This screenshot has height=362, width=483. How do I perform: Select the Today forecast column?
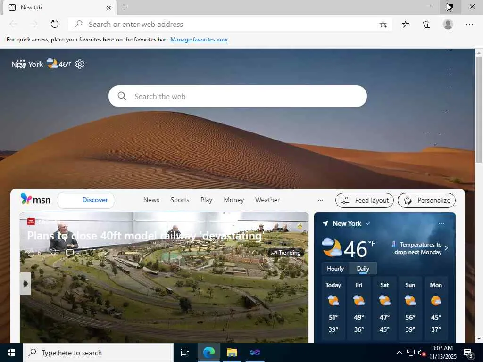coord(333,307)
